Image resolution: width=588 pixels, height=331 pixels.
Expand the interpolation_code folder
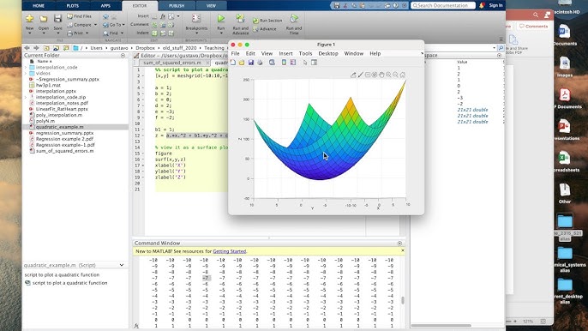26,67
